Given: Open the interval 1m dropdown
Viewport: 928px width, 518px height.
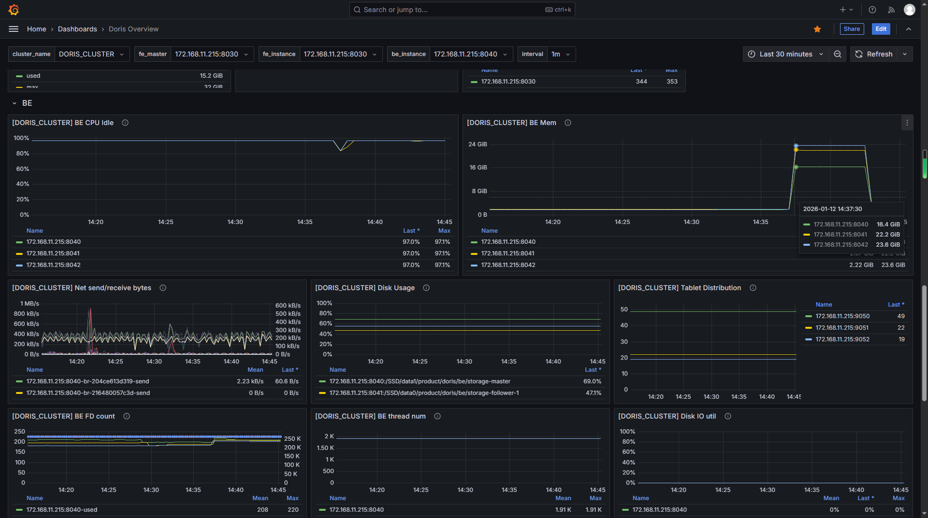Looking at the screenshot, I should coord(560,54).
